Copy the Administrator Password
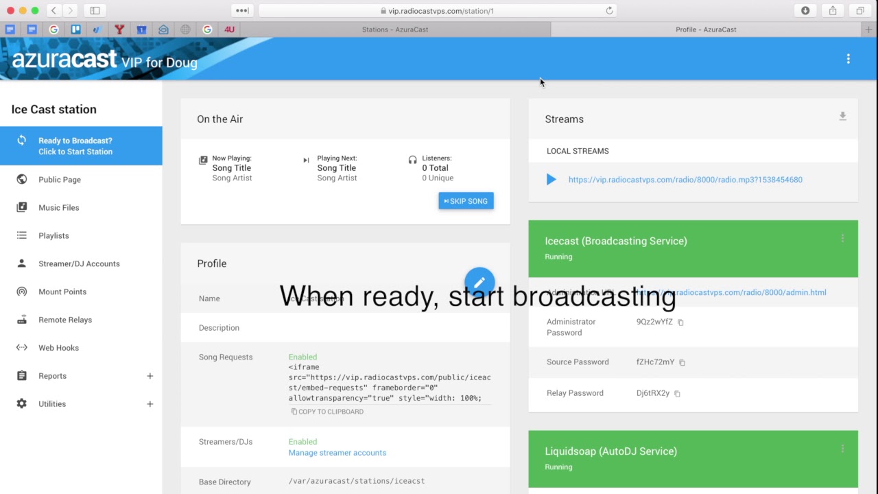Image resolution: width=878 pixels, height=494 pixels. [680, 322]
